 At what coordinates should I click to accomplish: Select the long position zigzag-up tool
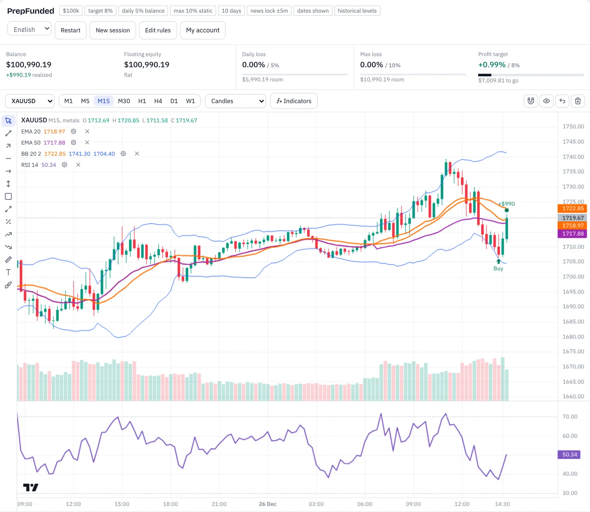pos(8,234)
